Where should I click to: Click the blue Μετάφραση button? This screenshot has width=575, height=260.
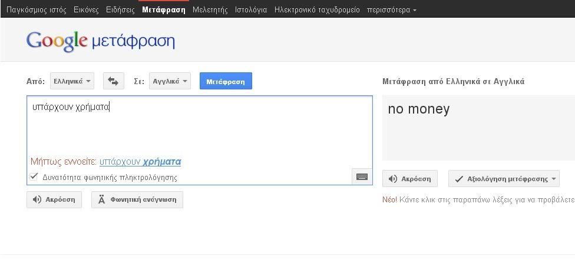click(x=226, y=81)
